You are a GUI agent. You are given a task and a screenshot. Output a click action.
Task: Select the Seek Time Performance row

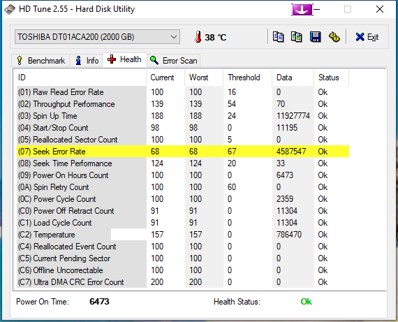point(183,163)
